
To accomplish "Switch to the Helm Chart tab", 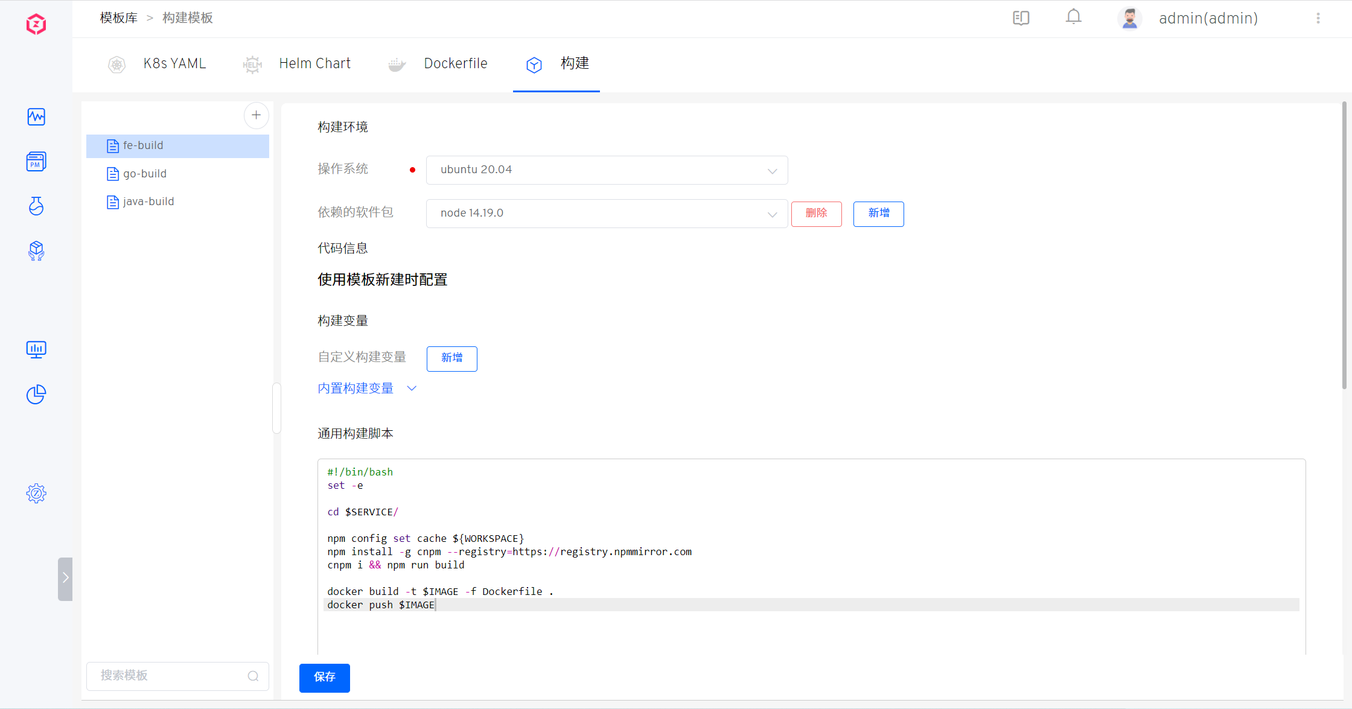I will click(314, 63).
